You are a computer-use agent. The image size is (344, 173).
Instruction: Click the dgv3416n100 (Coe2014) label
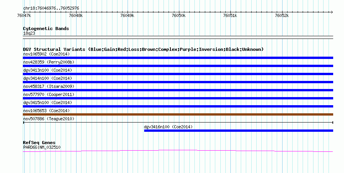click(168, 127)
